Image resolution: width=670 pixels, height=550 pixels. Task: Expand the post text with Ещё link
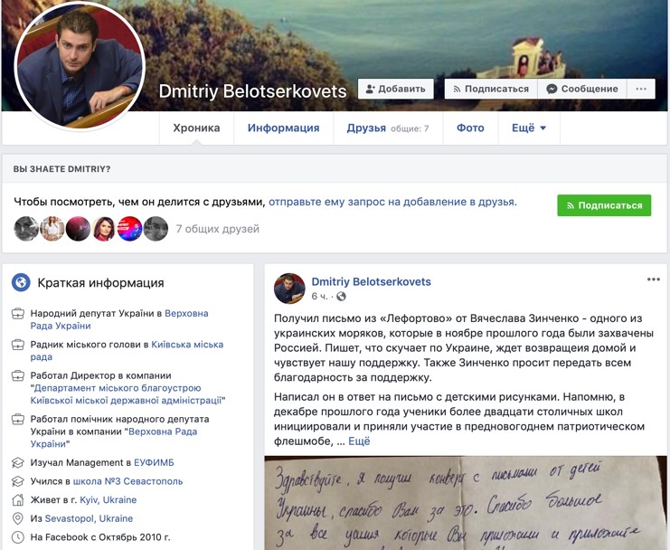click(x=359, y=441)
